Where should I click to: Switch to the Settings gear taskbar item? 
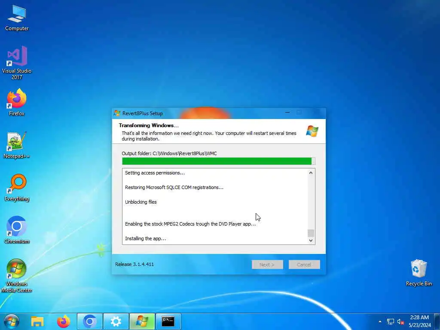click(116, 321)
